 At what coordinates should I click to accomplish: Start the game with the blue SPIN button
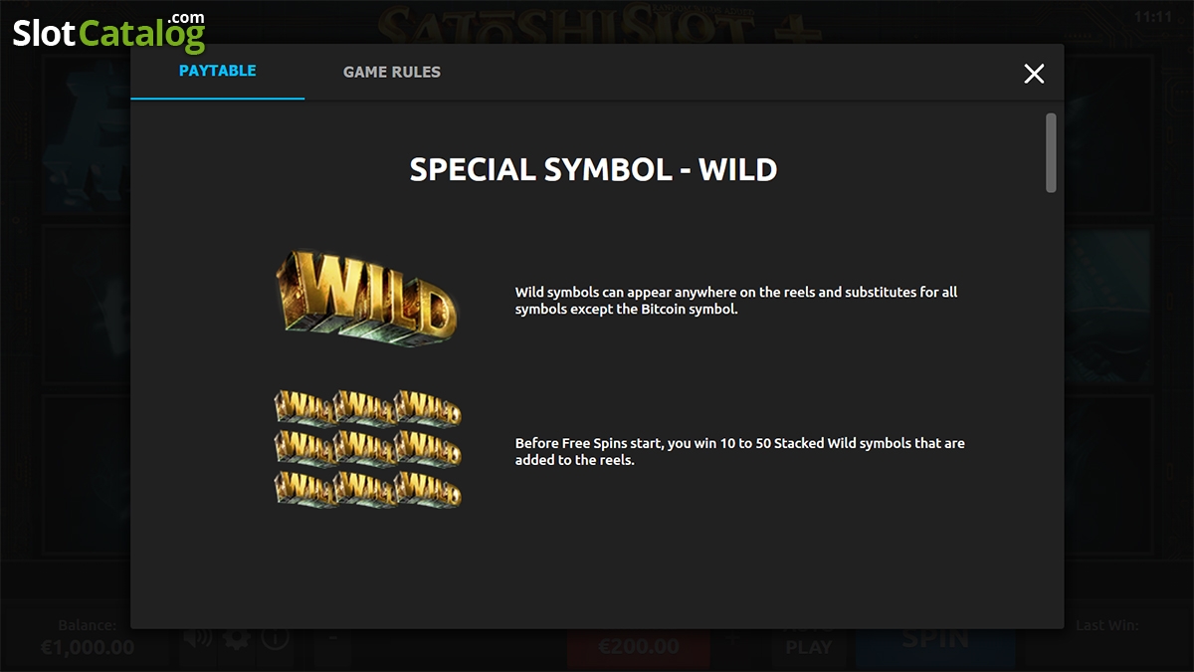click(x=935, y=640)
